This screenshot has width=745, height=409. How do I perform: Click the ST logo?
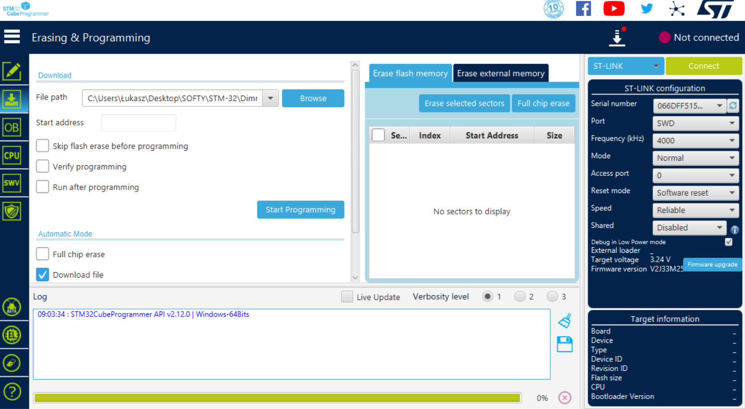(716, 9)
